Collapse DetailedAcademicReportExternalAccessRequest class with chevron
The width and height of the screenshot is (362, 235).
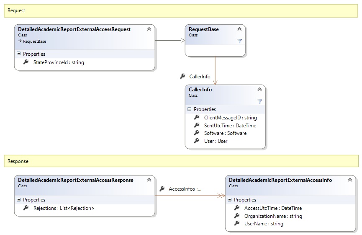point(149,29)
